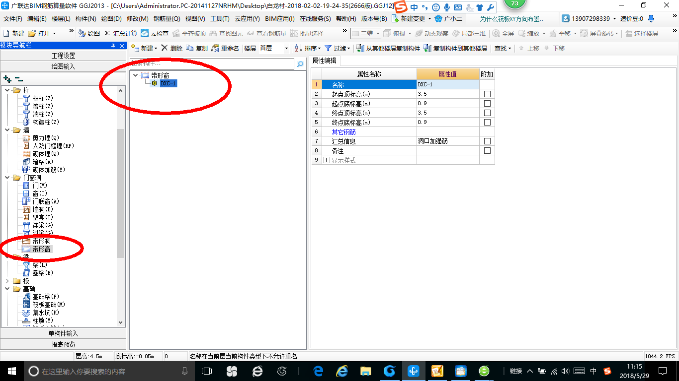This screenshot has width=679, height=381.
Task: Expand the 板 folder in tree
Action: pyautogui.click(x=7, y=281)
